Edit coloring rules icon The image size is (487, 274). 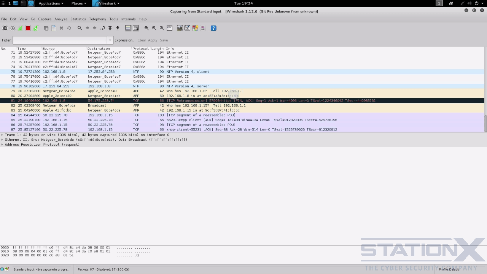click(x=195, y=28)
